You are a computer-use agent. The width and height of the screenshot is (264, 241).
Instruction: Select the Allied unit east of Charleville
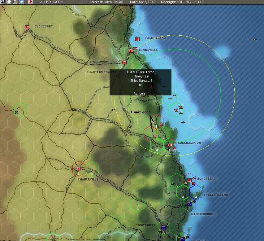(88, 171)
